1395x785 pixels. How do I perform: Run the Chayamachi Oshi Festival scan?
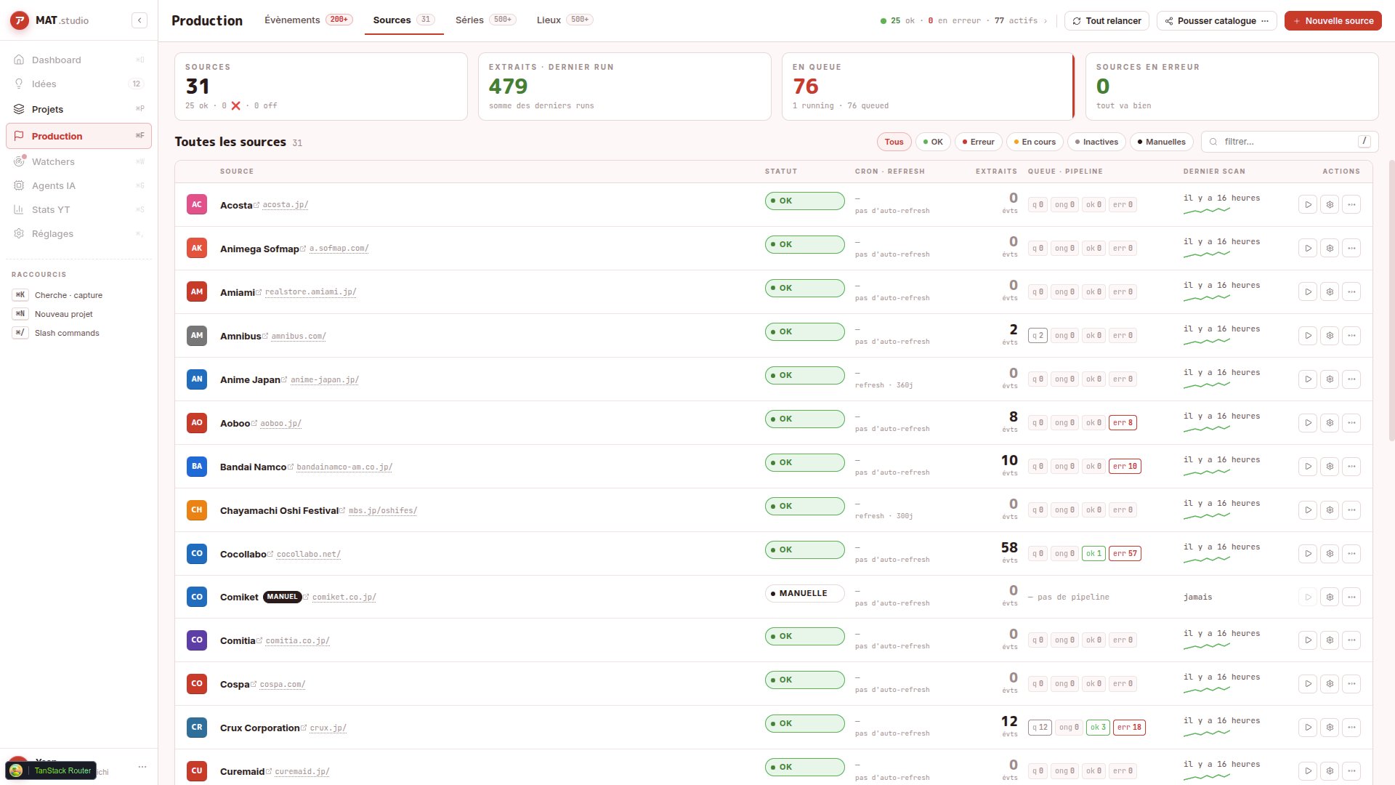(1308, 510)
